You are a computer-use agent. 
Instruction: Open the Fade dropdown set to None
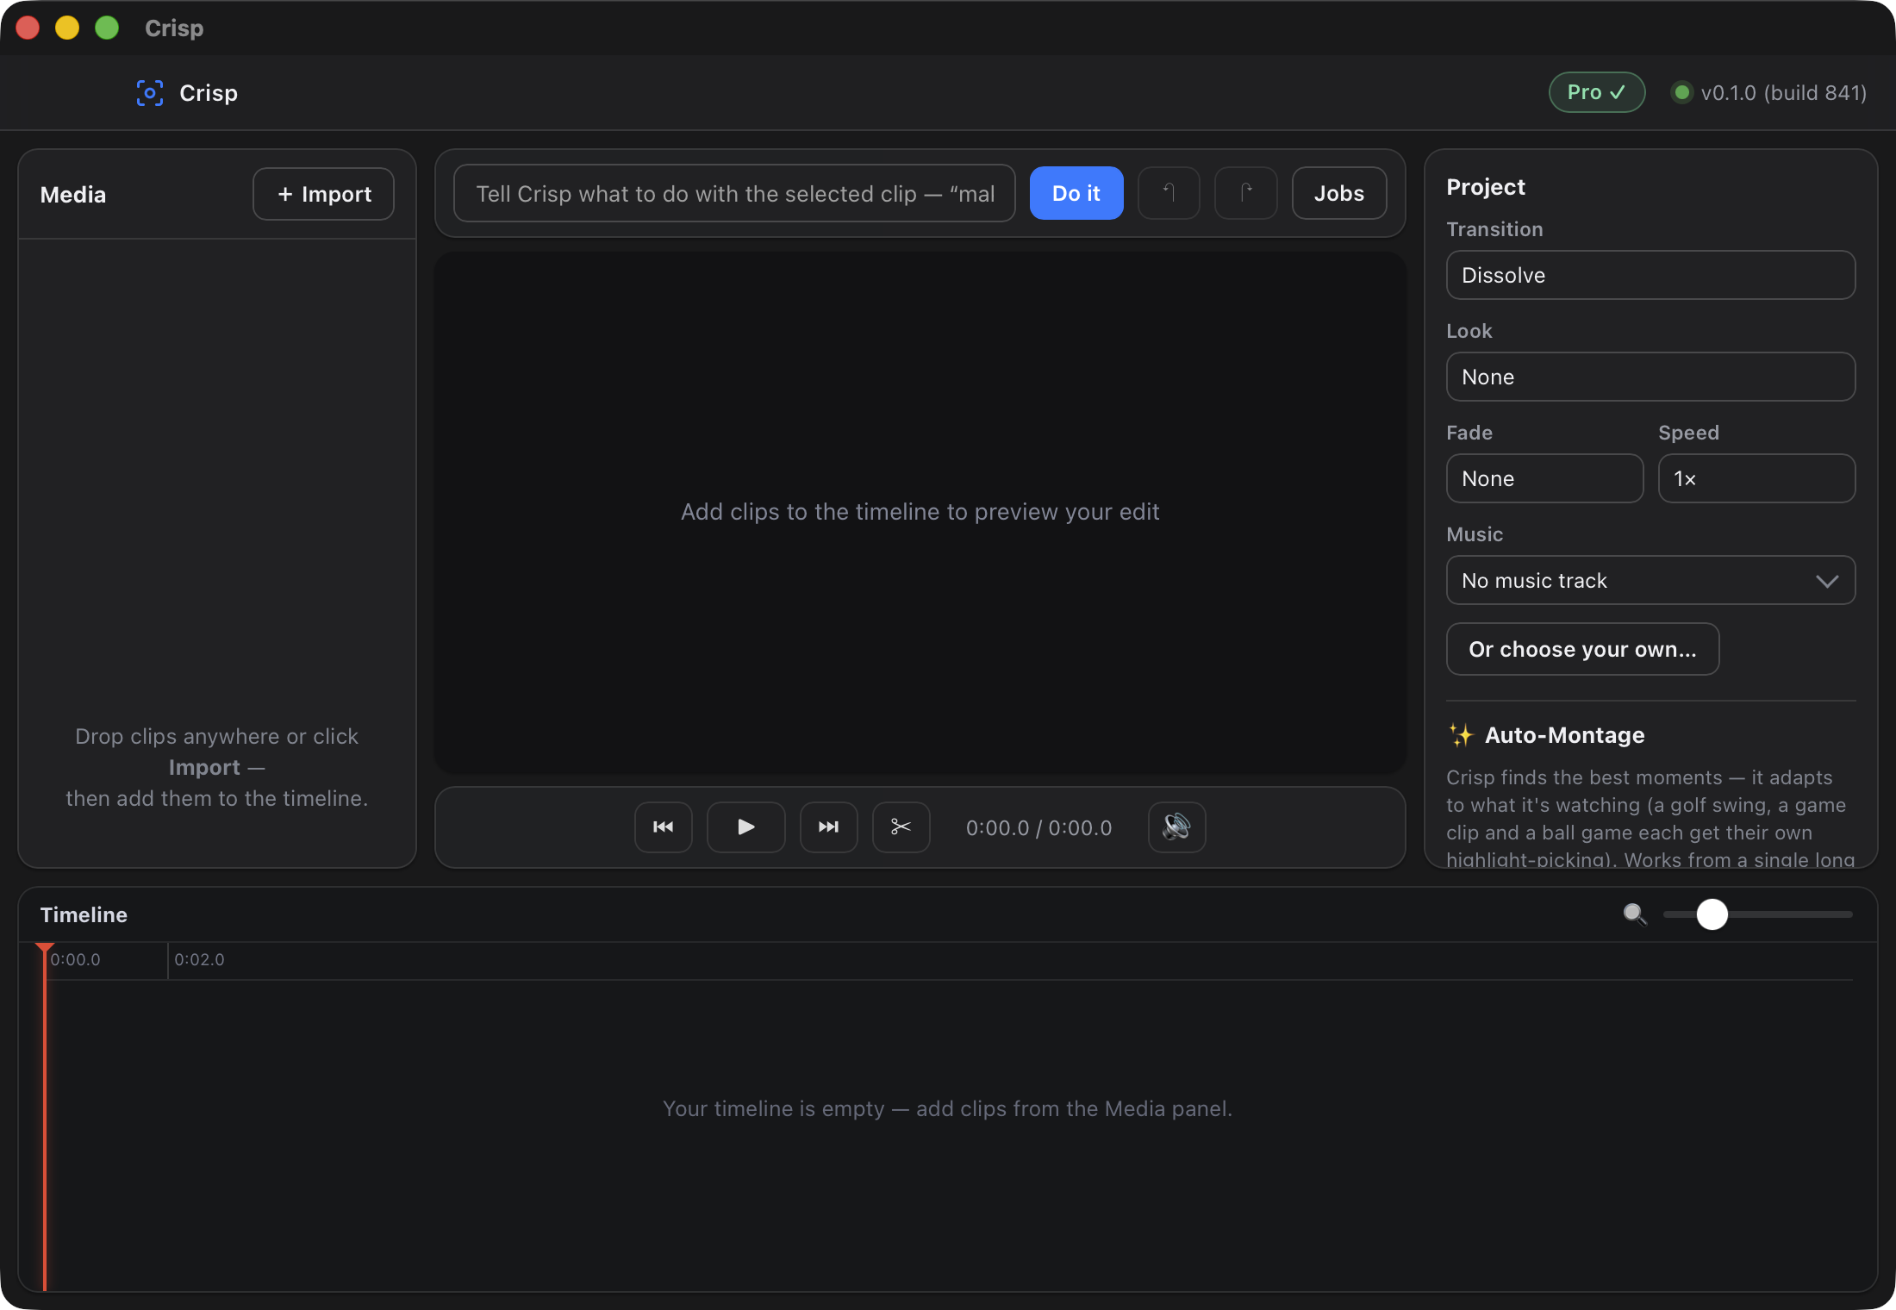(x=1544, y=478)
